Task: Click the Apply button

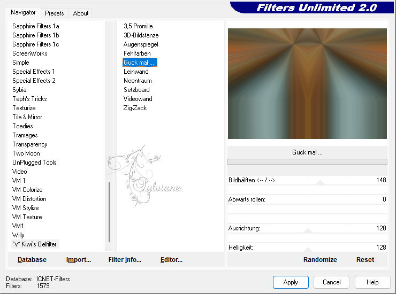Action: tap(291, 282)
